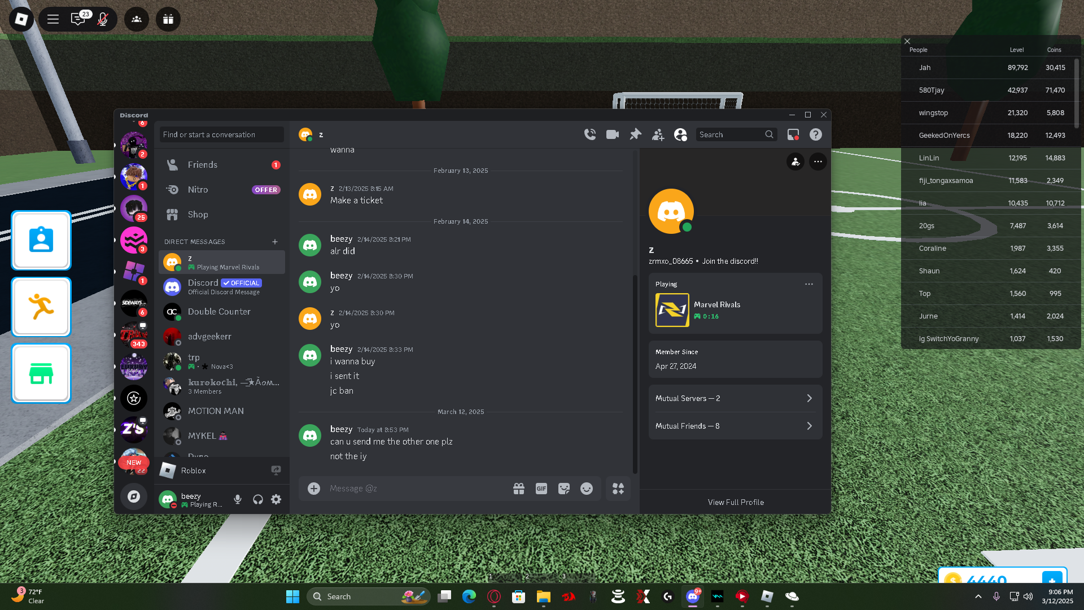Click the Windows taskbar search box
Screen dimensions: 1084x610
(x=368, y=596)
